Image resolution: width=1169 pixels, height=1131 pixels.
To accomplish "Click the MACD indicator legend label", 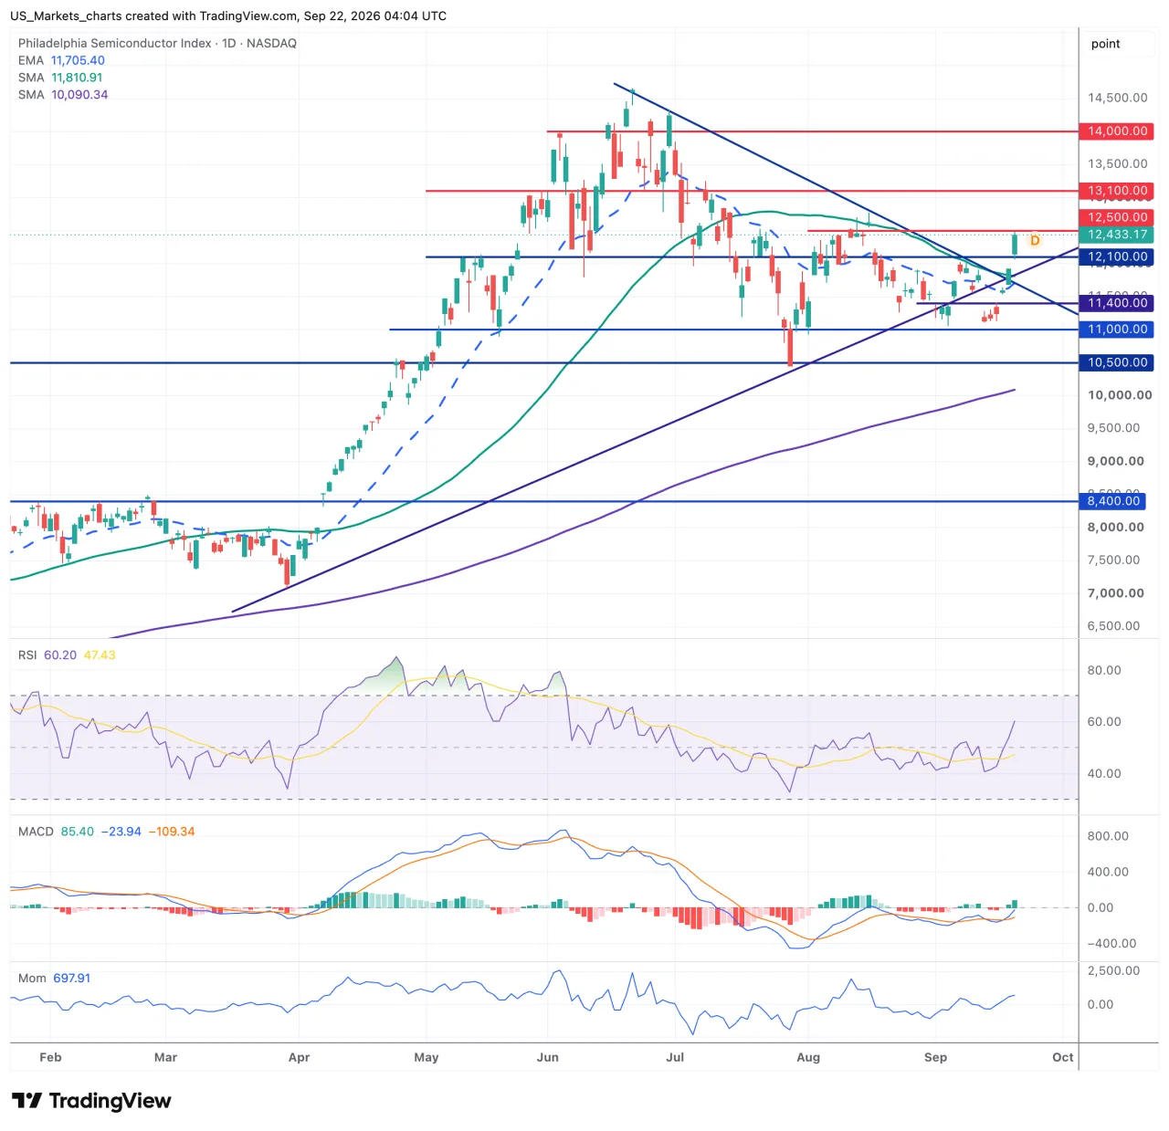I will pos(36,832).
